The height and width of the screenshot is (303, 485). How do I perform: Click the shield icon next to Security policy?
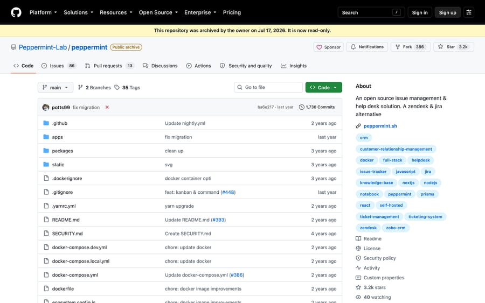click(x=358, y=258)
